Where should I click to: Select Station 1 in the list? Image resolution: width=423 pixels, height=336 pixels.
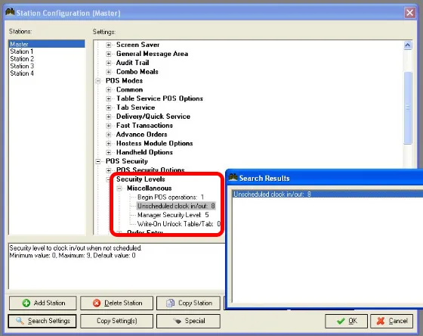(x=47, y=51)
